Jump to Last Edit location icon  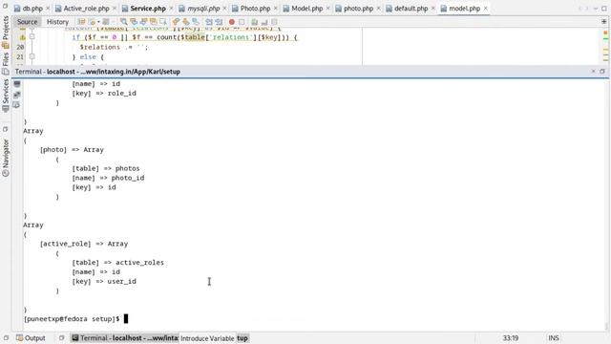[x=81, y=22]
